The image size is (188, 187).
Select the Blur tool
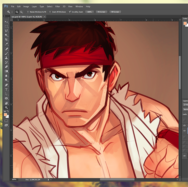(6, 76)
